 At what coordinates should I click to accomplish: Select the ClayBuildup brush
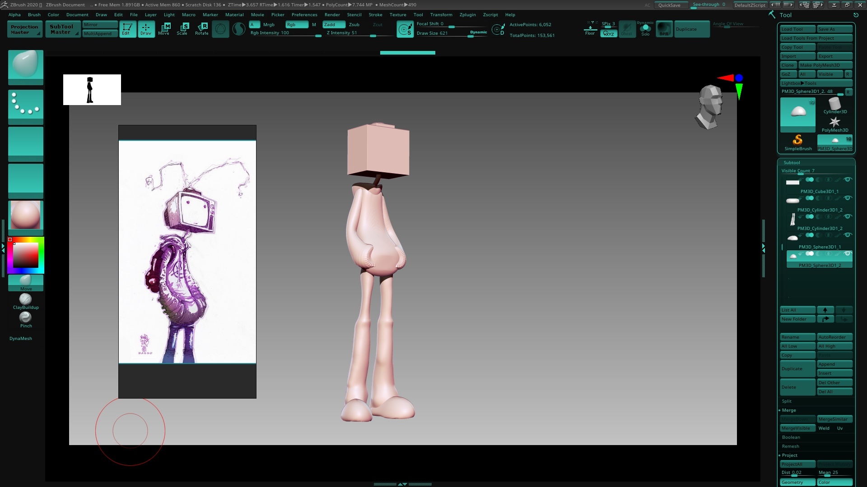26,302
